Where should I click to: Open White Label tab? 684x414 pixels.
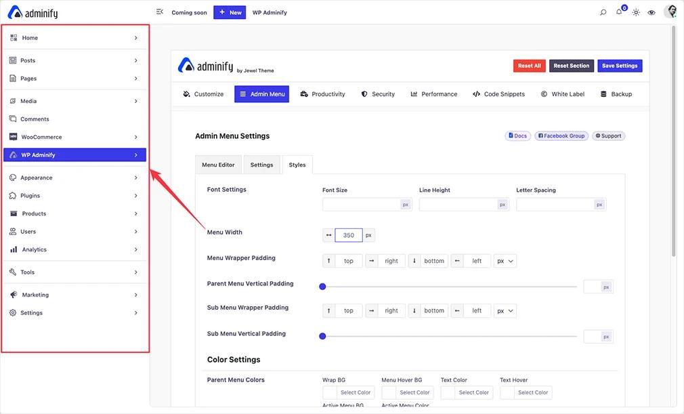click(x=563, y=94)
